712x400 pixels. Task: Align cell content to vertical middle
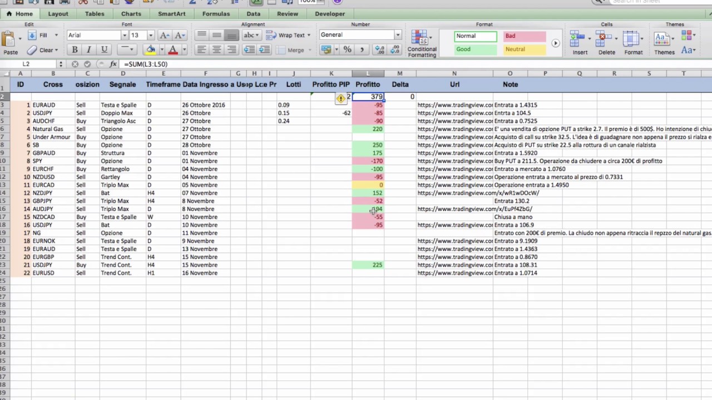coord(217,35)
